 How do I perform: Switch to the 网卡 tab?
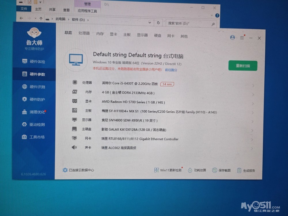tap(171, 36)
